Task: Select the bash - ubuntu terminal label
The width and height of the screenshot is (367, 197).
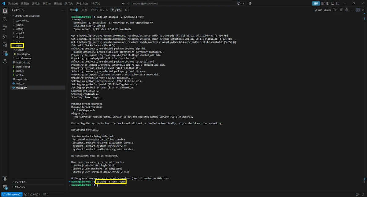Action: click(323, 10)
